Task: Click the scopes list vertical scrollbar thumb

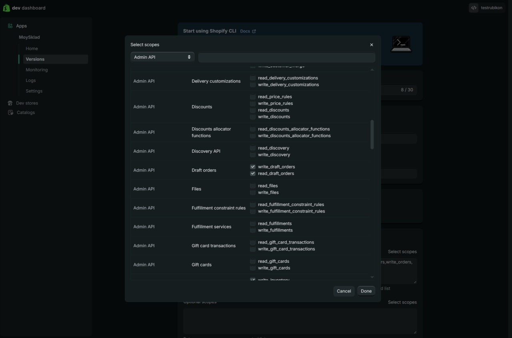Action: (x=372, y=134)
